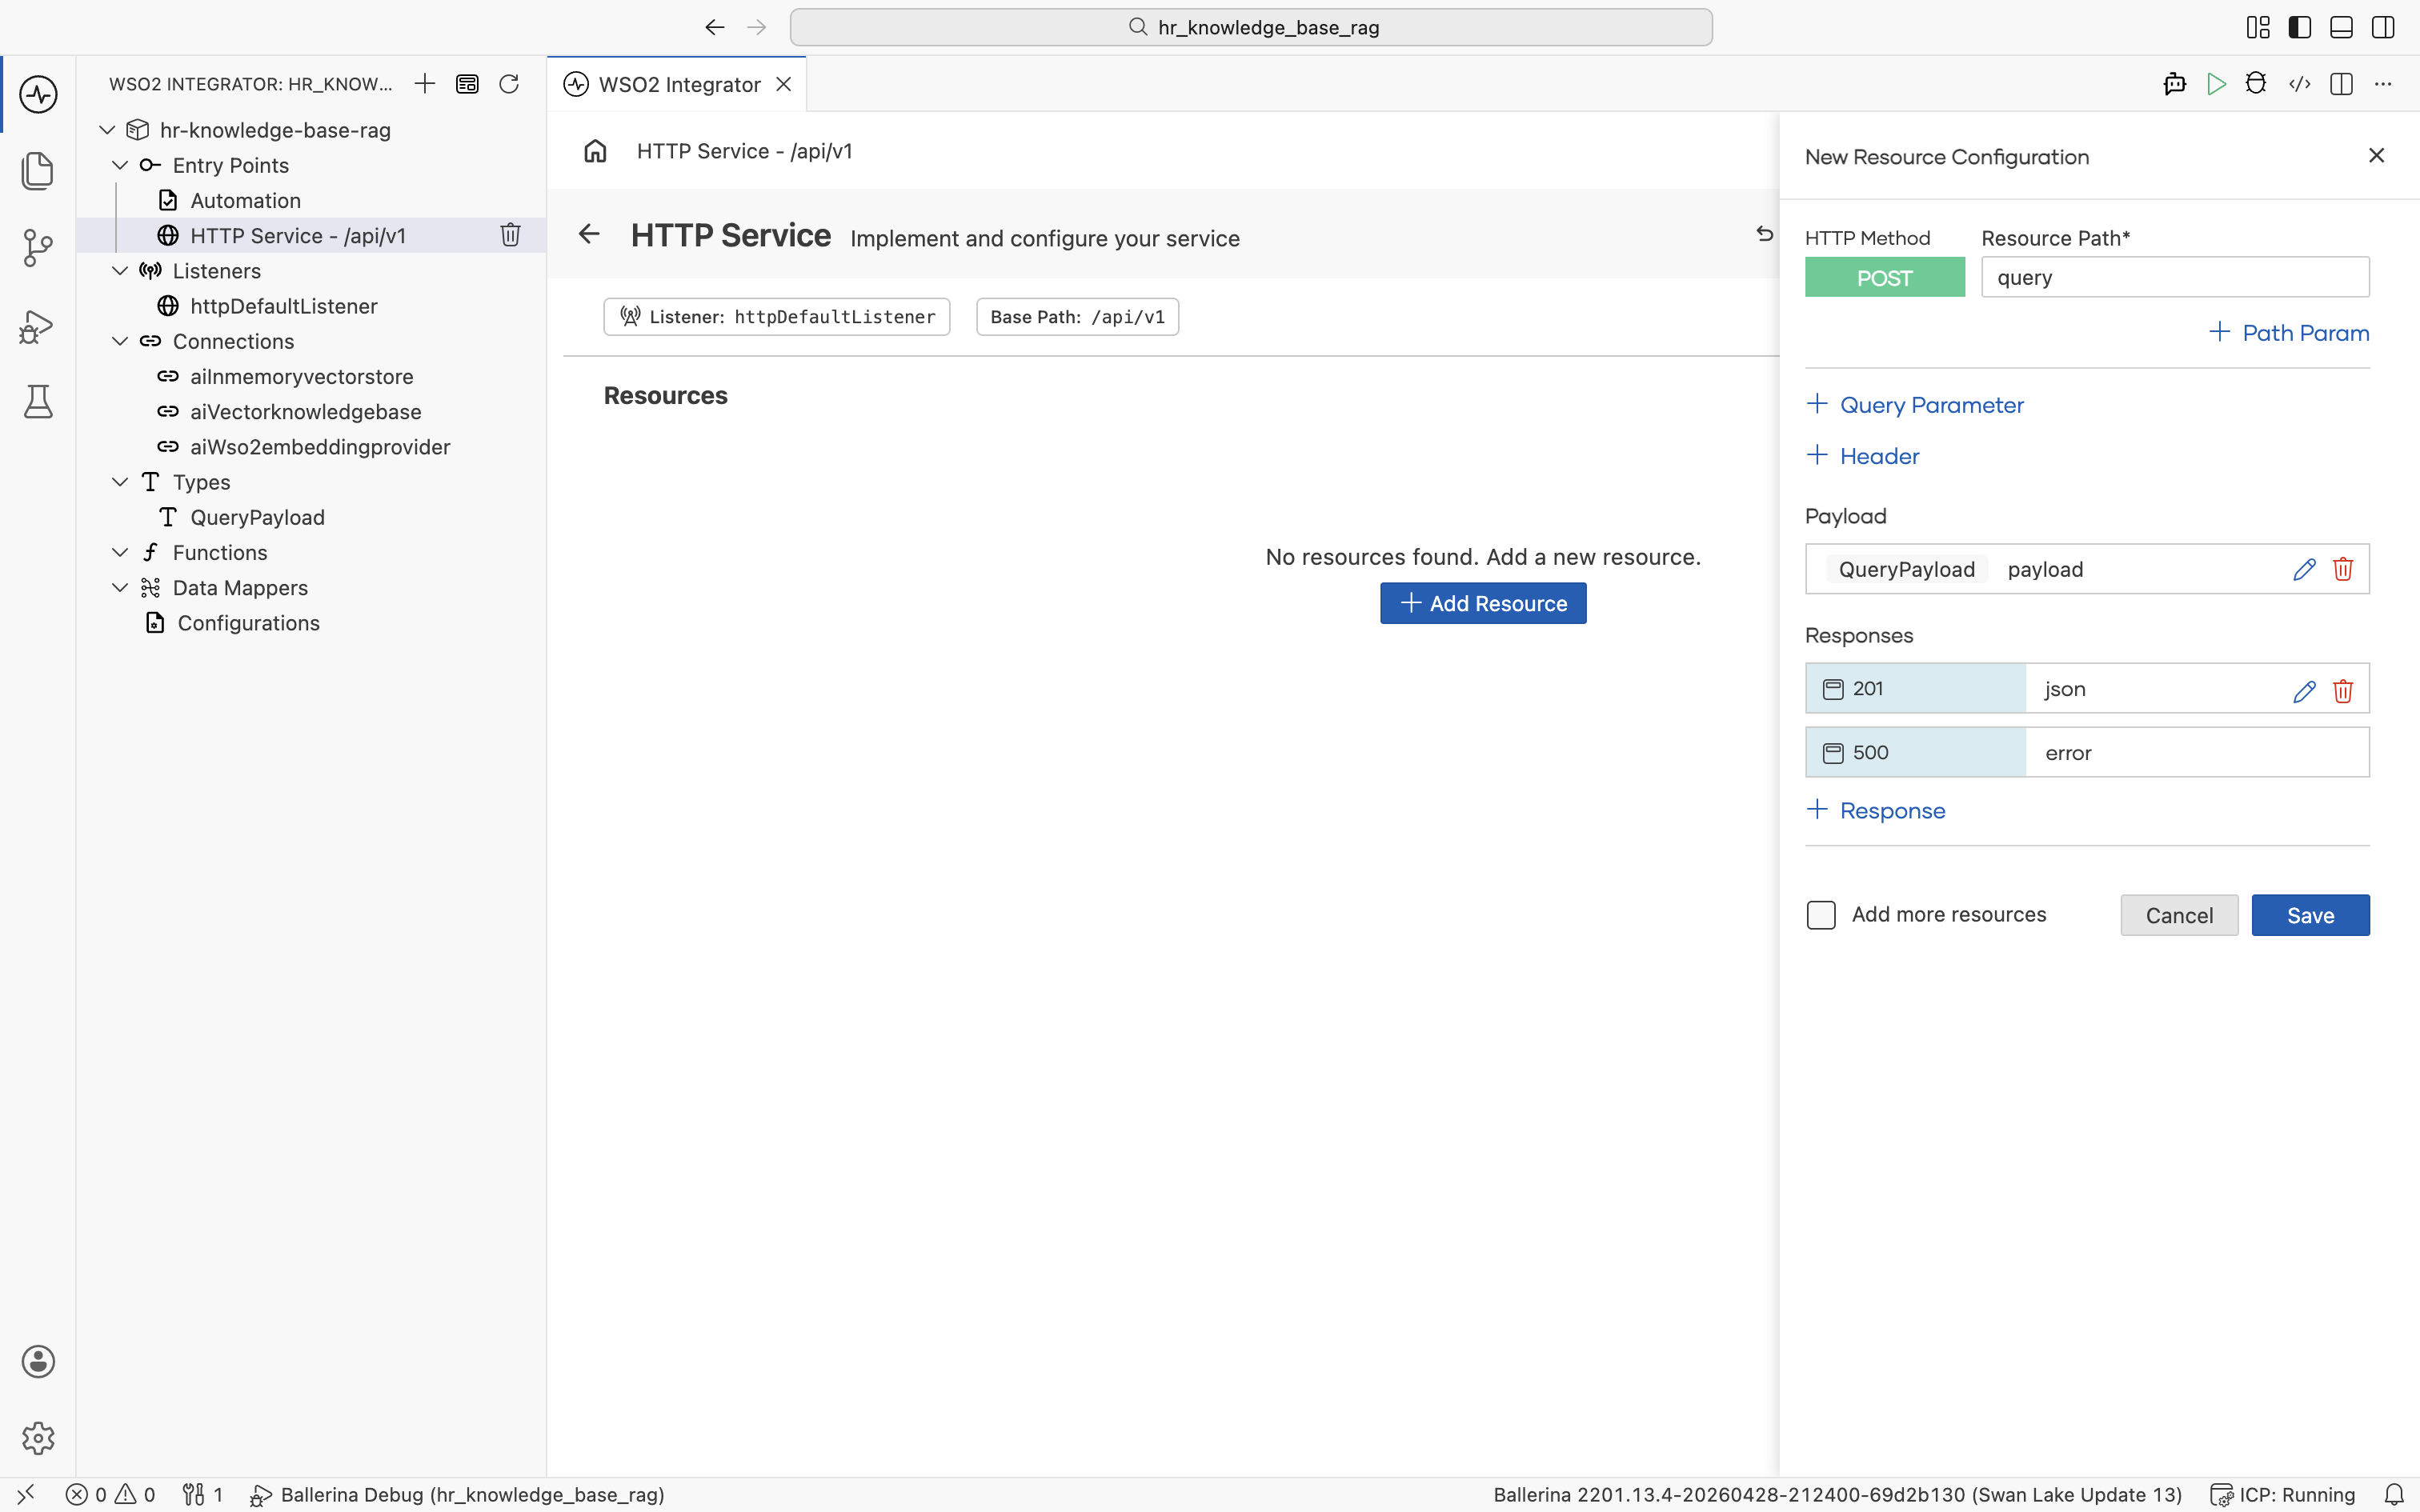The width and height of the screenshot is (2420, 1512).
Task: Add a Header
Action: [x=1864, y=455]
